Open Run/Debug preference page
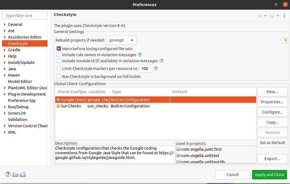This screenshot has width=290, height=184. [18, 107]
